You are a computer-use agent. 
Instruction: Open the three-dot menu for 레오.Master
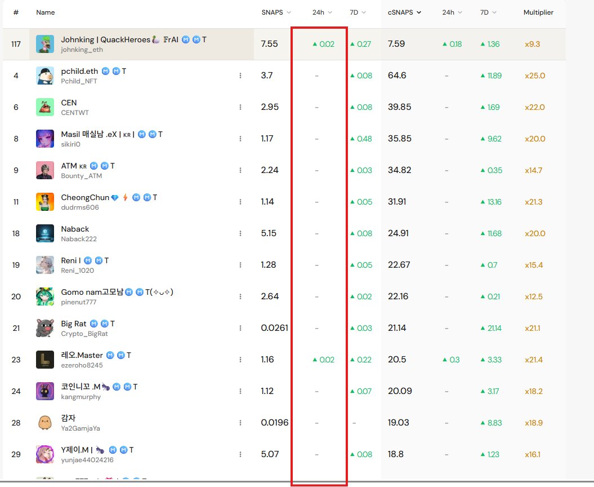(240, 359)
